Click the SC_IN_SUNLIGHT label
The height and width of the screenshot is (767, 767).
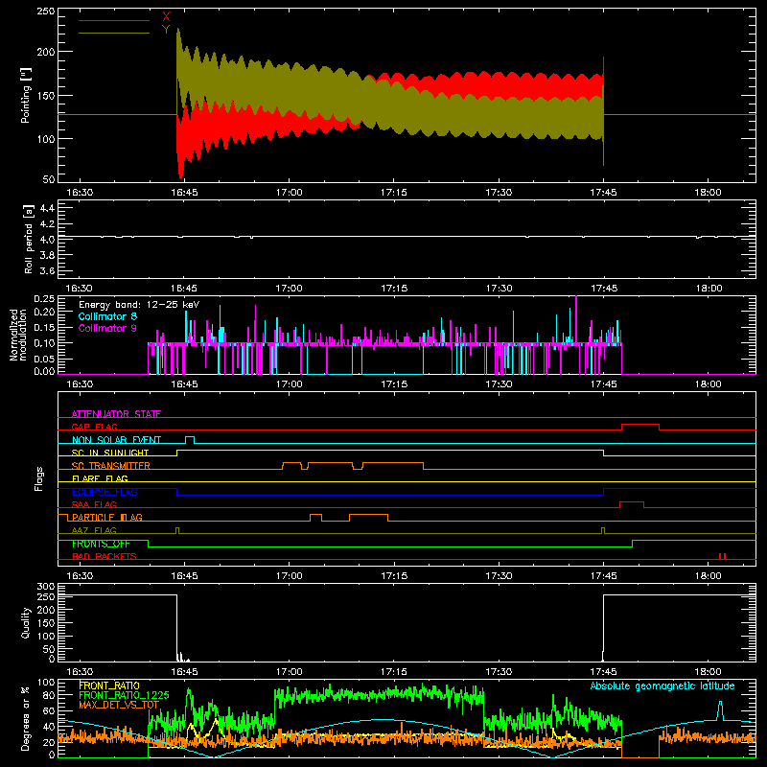tap(110, 453)
